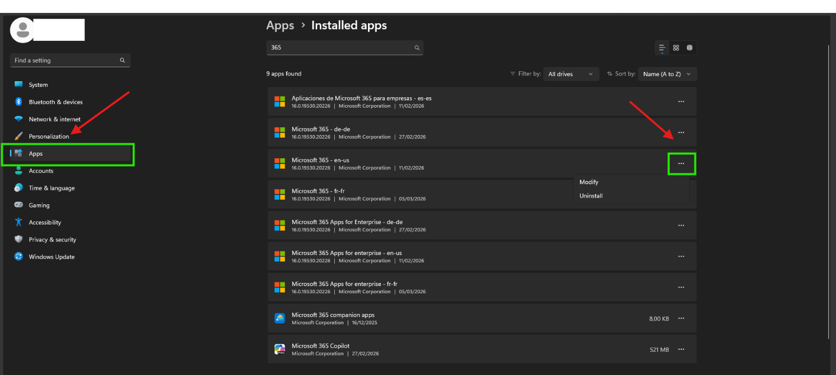
Task: Switch to grid view layout
Action: pos(676,48)
